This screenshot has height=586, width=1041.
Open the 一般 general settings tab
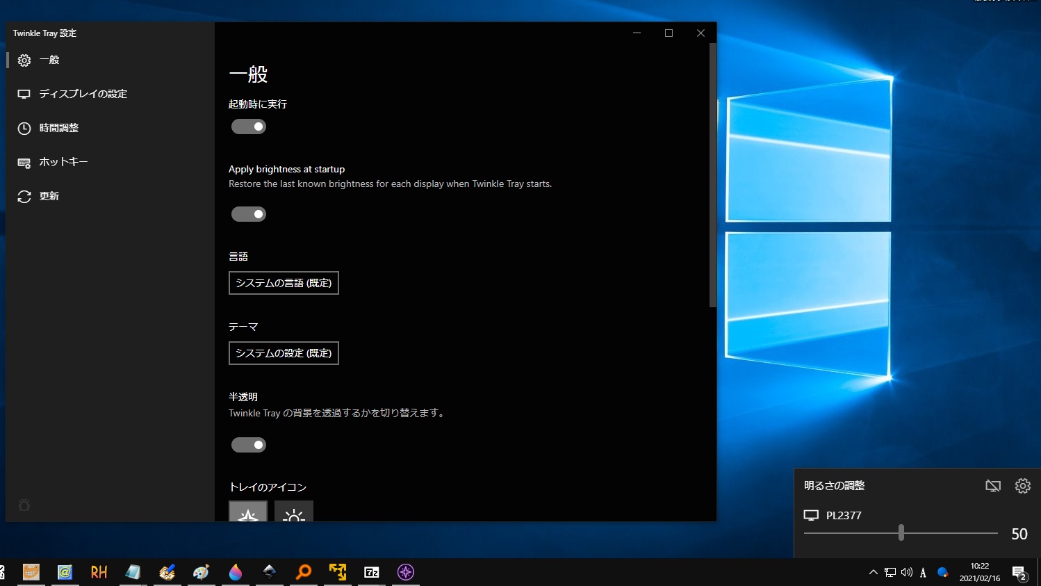pos(110,60)
